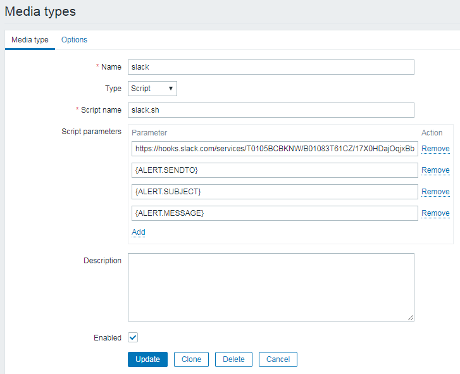This screenshot has height=374, width=460.
Task: Toggle the Enabled checkbox
Action: [133, 337]
